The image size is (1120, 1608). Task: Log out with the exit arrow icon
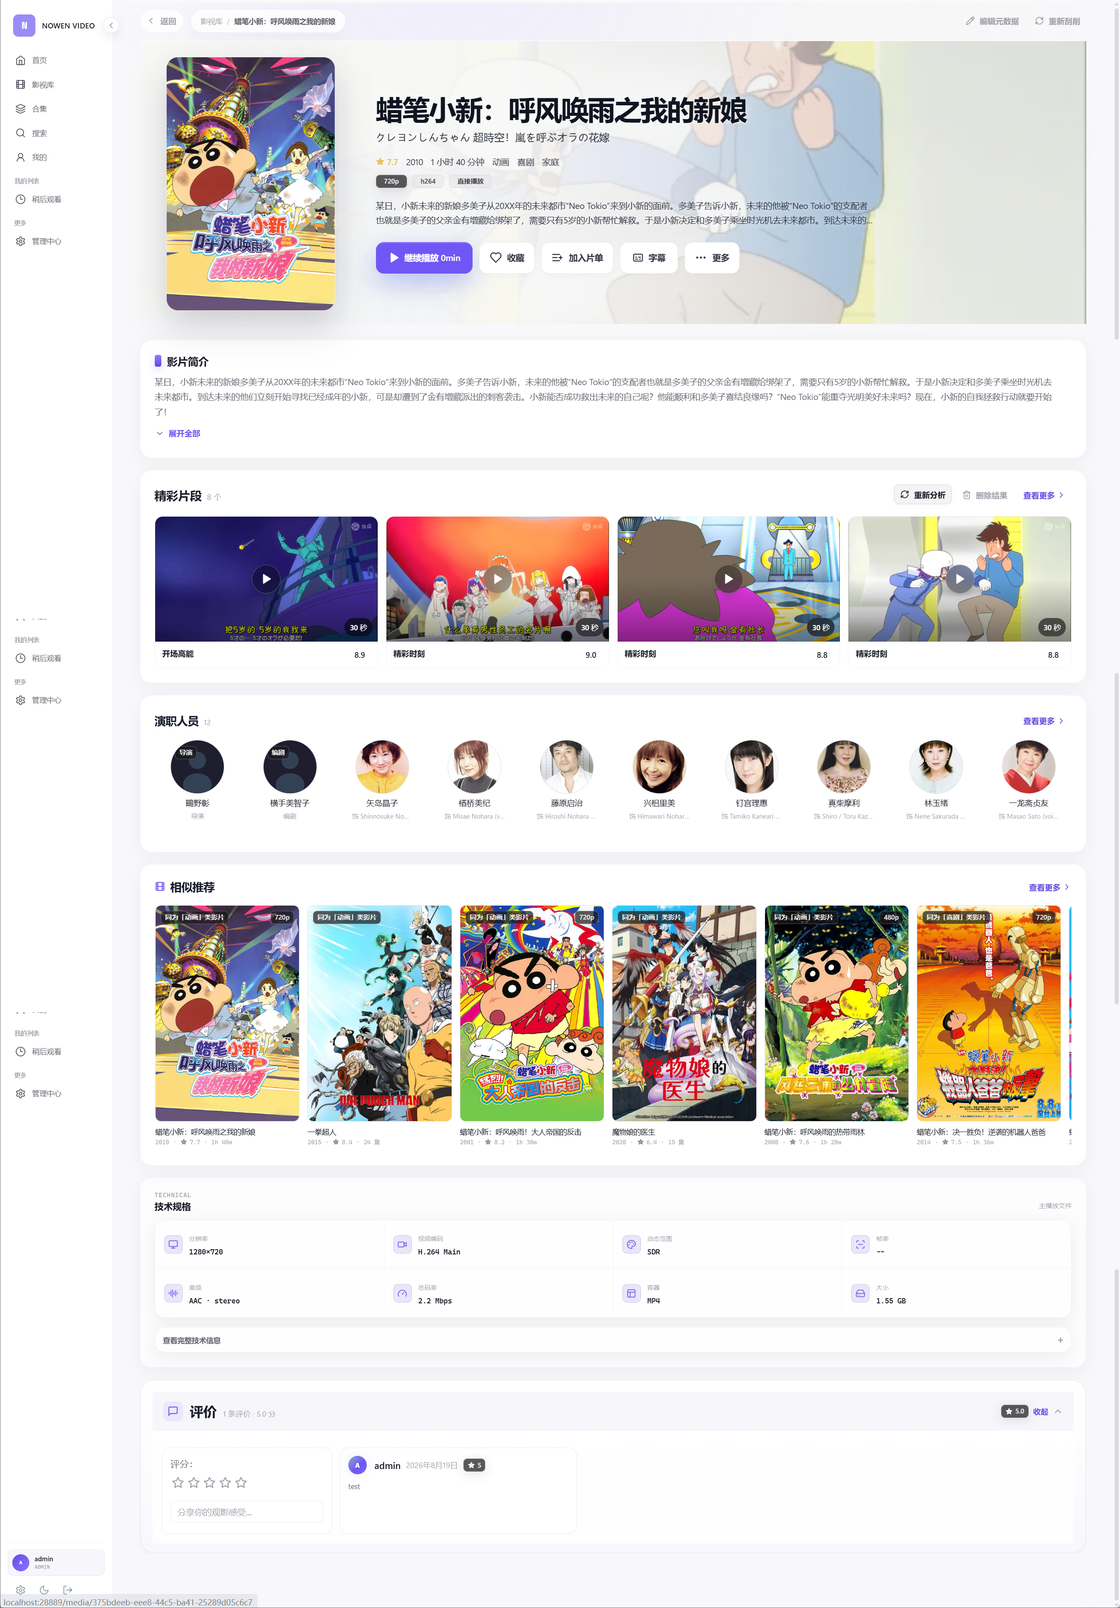click(68, 1590)
